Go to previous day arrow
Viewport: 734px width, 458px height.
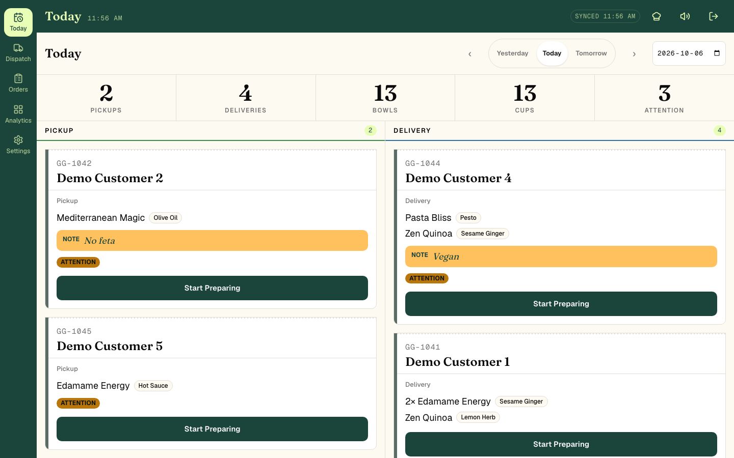coord(469,53)
